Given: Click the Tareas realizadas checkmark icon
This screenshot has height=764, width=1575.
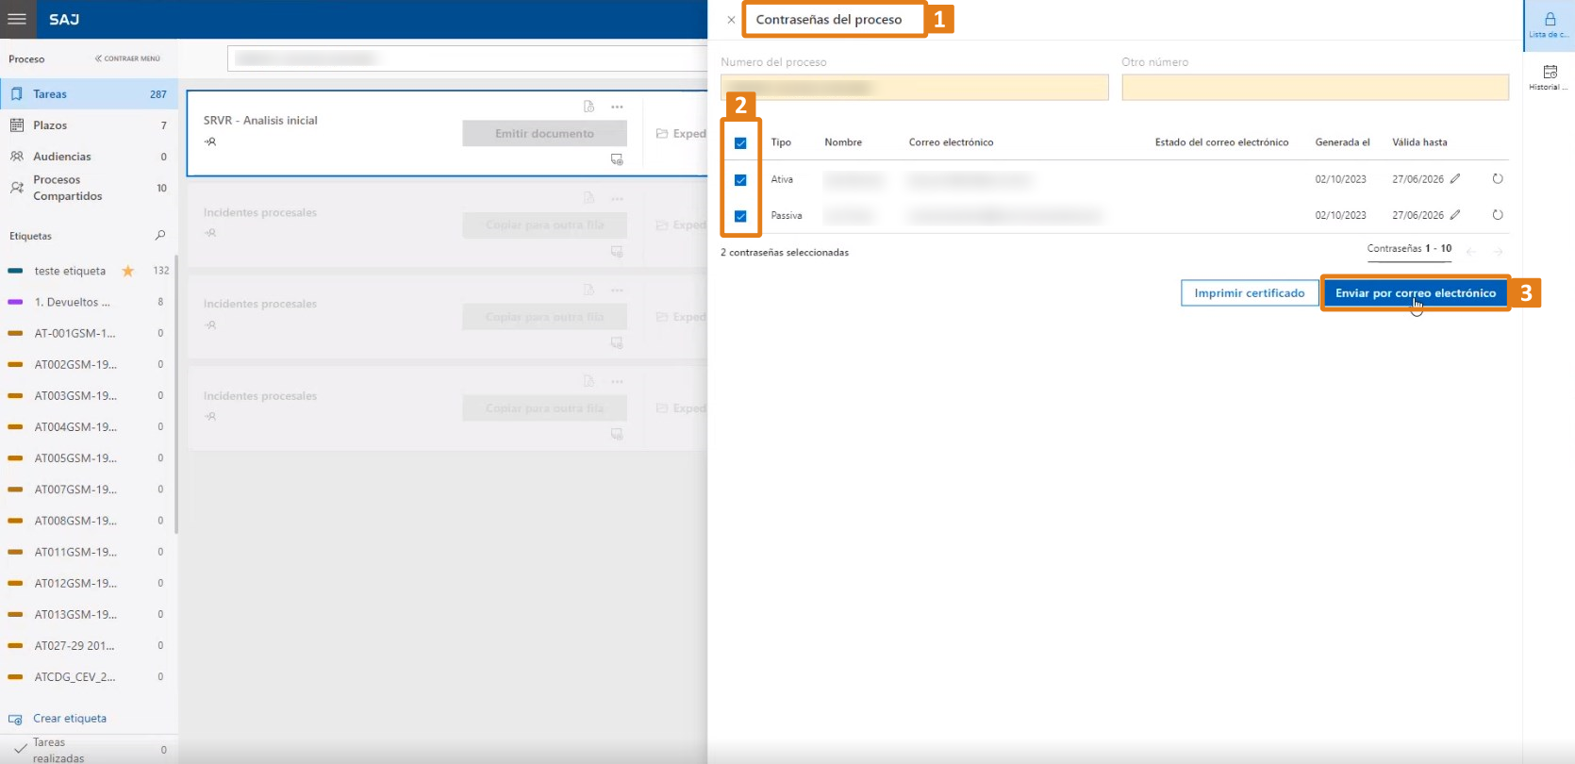Looking at the screenshot, I should [20, 749].
